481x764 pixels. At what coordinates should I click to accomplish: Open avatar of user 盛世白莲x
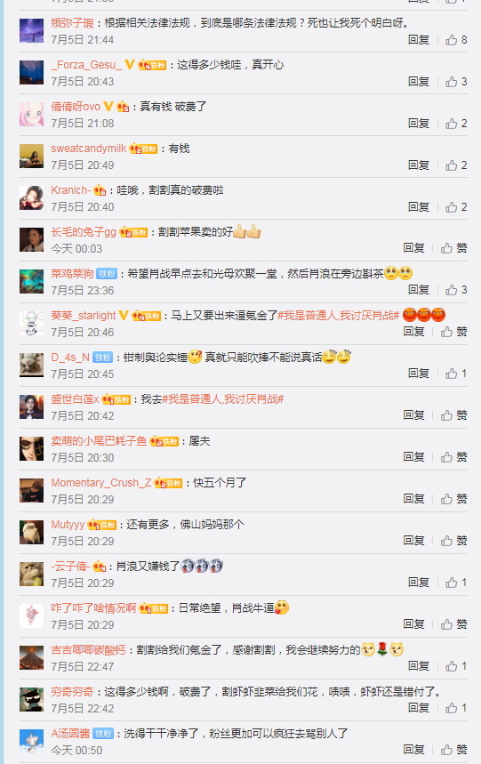coord(32,406)
